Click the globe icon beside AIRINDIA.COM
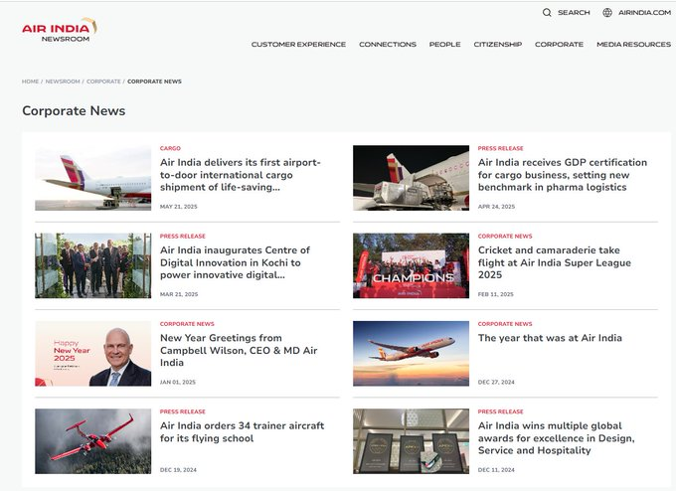The width and height of the screenshot is (676, 491). tap(607, 13)
